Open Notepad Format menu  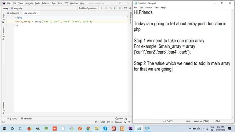[x=149, y=7]
